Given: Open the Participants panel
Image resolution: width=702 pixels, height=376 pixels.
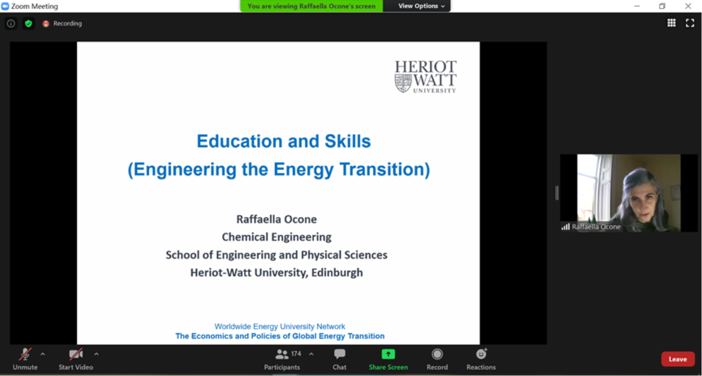Looking at the screenshot, I should pos(282,359).
